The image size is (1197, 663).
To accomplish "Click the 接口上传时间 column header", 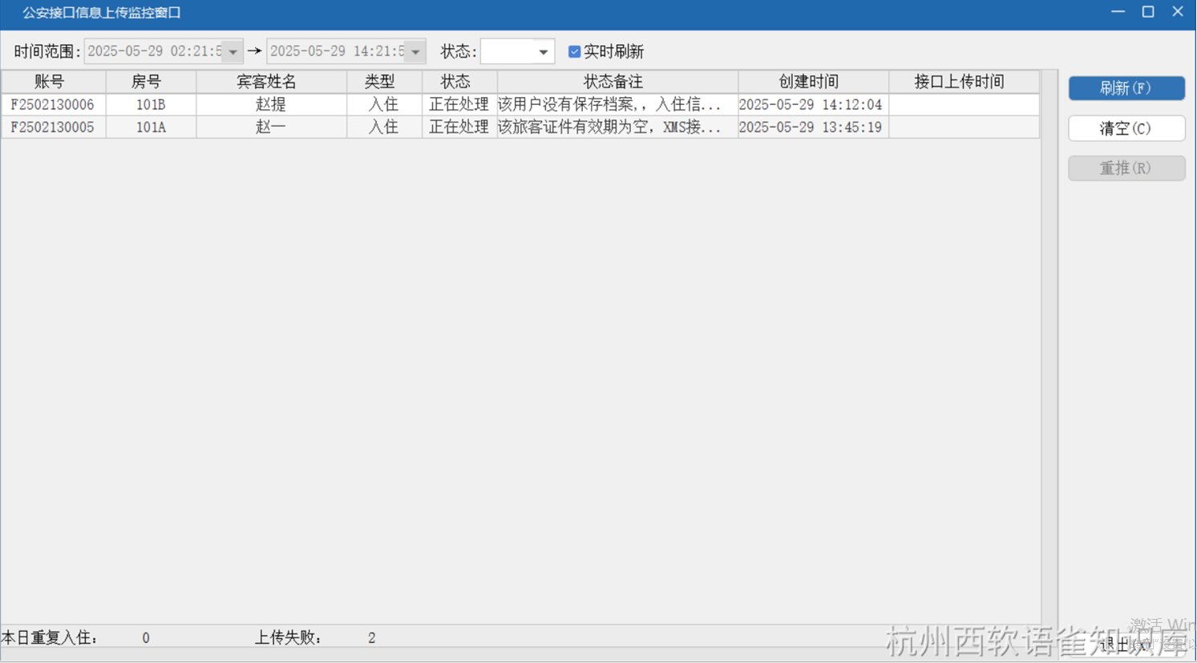I will point(960,82).
